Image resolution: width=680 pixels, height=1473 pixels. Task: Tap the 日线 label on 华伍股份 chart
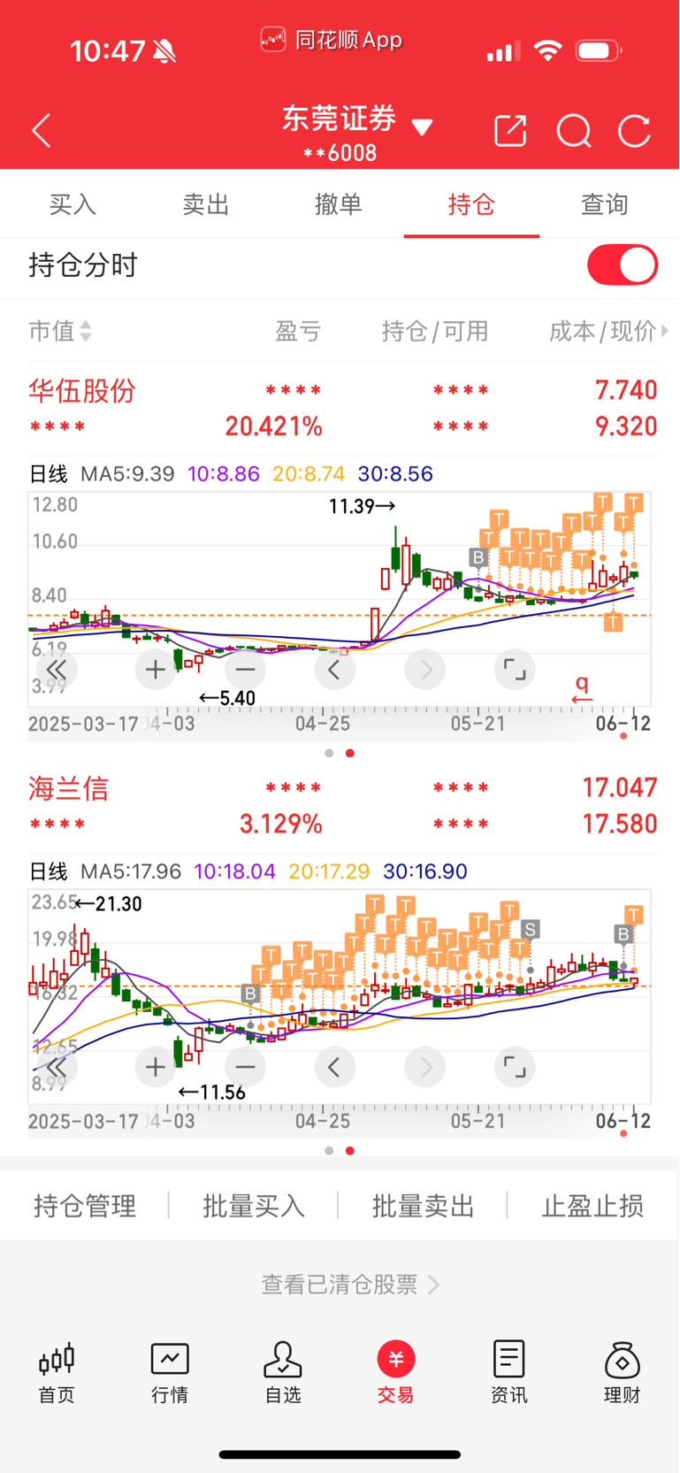49,474
